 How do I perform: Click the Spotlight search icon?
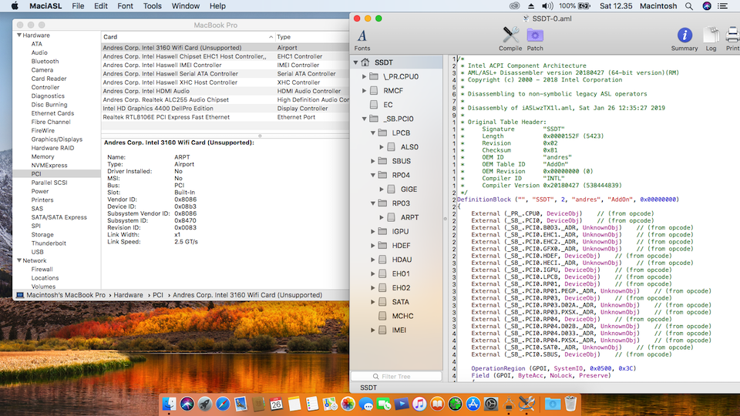pos(688,6)
